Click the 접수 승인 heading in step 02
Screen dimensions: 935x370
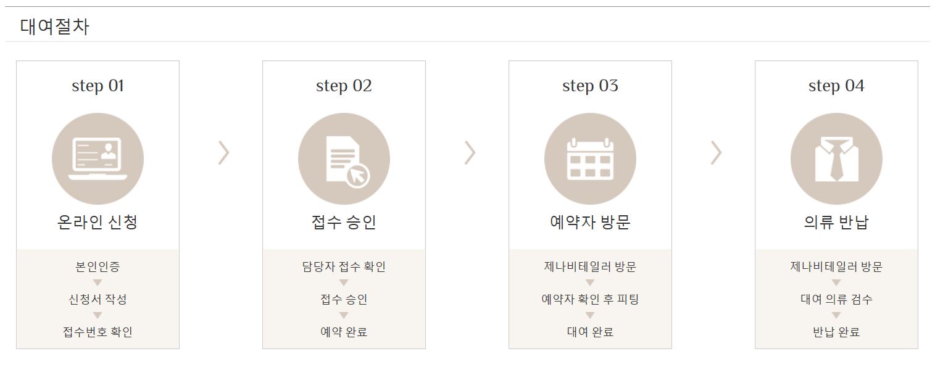click(344, 222)
